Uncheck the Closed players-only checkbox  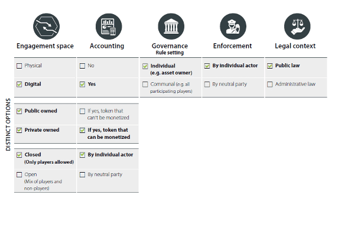tap(19, 155)
